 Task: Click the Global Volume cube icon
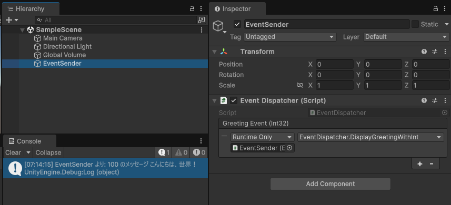[37, 55]
